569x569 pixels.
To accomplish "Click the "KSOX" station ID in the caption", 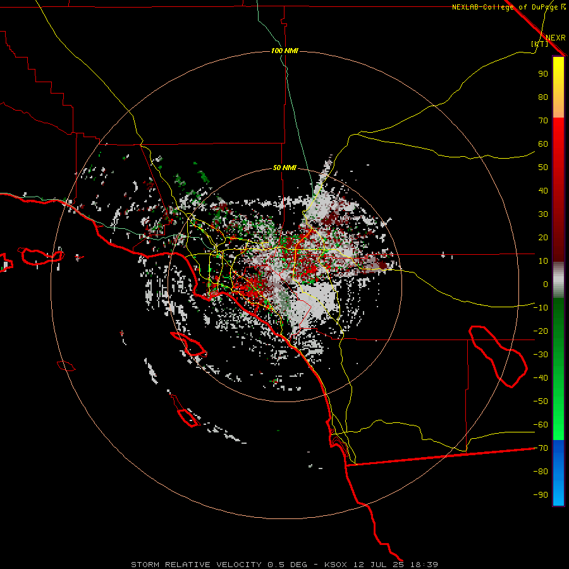I will (335, 565).
